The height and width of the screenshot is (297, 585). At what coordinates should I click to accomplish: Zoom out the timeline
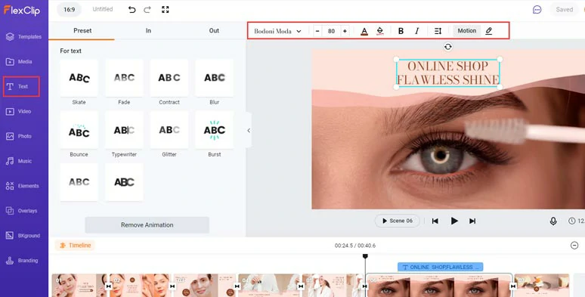[574, 245]
